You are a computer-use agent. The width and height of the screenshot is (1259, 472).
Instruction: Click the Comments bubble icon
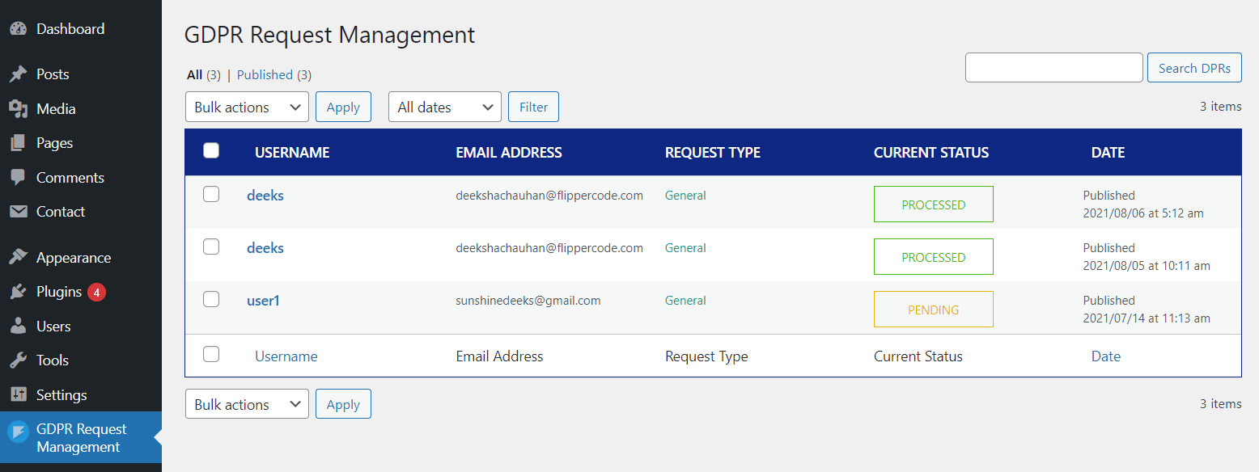(20, 177)
